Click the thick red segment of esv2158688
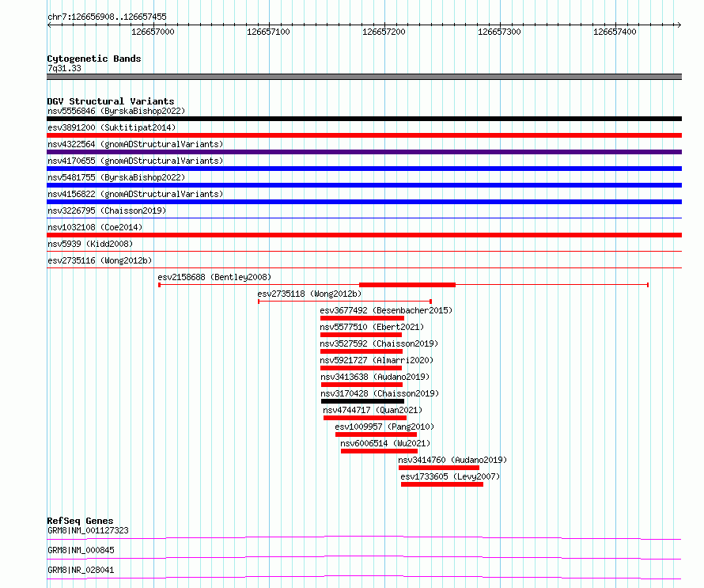The height and width of the screenshot is (588, 704). click(x=407, y=285)
